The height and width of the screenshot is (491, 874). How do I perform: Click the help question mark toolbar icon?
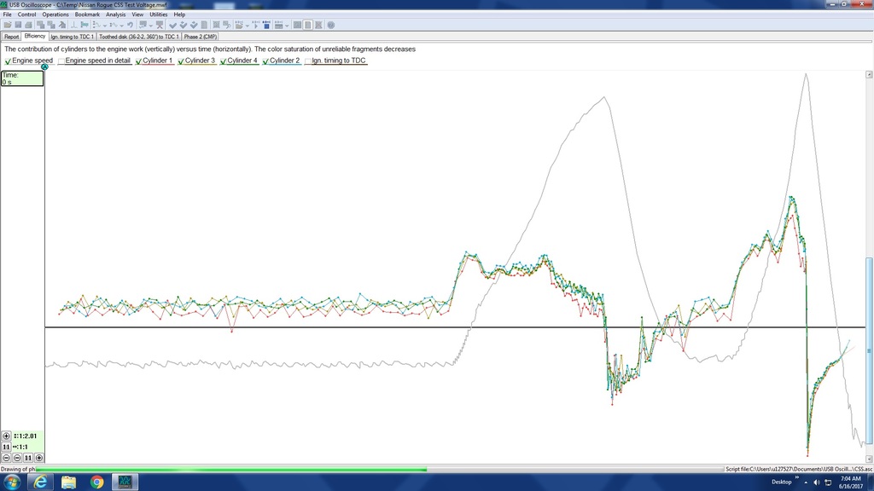pyautogui.click(x=331, y=25)
